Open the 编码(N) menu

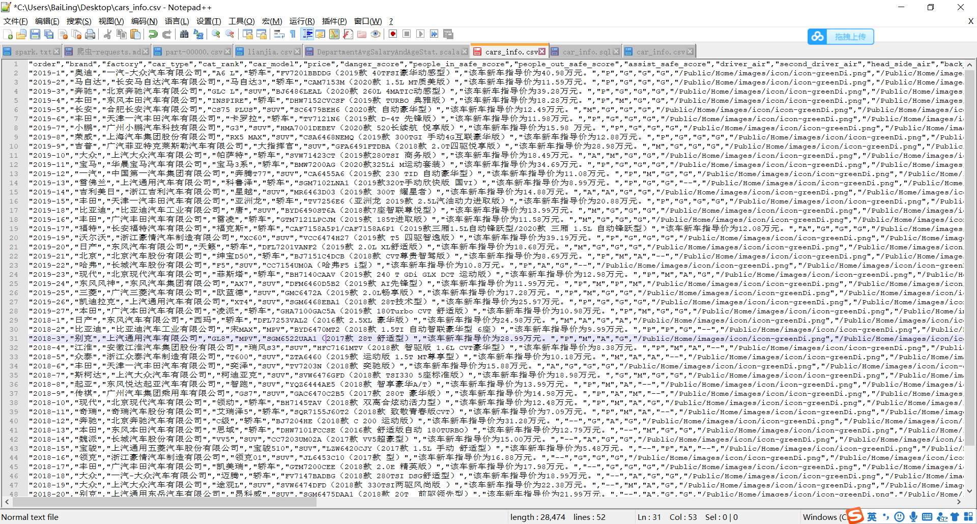[x=144, y=21]
